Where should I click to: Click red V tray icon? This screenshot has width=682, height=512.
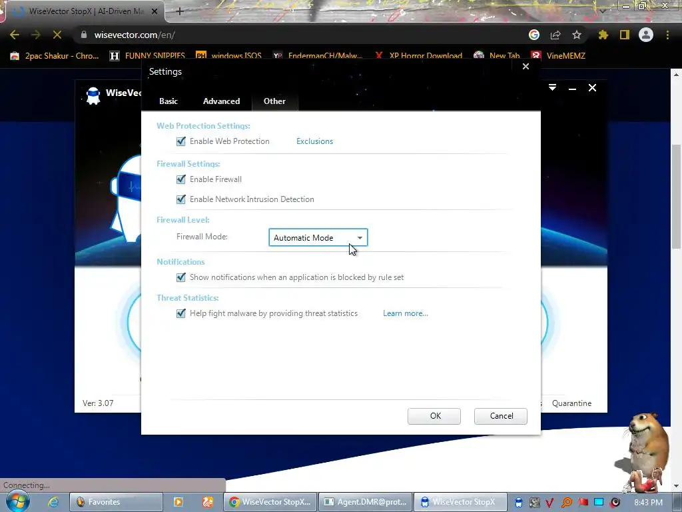click(x=549, y=503)
